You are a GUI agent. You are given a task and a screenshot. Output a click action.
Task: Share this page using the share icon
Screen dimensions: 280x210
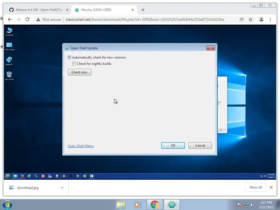pyautogui.click(x=242, y=19)
